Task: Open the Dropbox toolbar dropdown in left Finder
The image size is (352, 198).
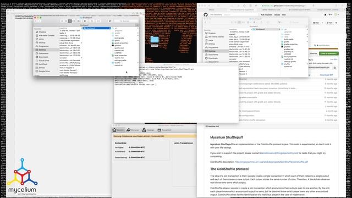Action: 111,21
